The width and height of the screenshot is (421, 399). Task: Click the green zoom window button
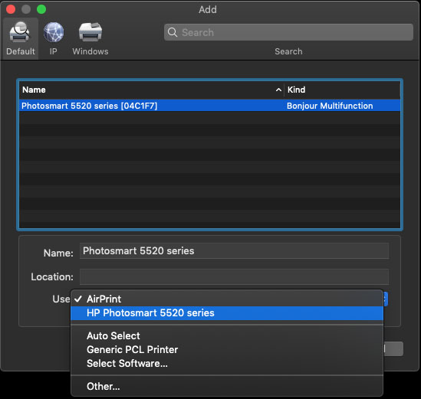tap(41, 9)
